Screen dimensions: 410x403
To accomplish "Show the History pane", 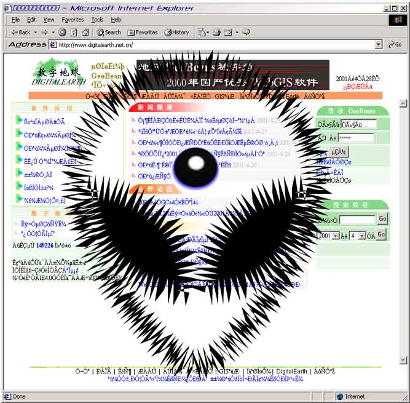I will (x=176, y=32).
